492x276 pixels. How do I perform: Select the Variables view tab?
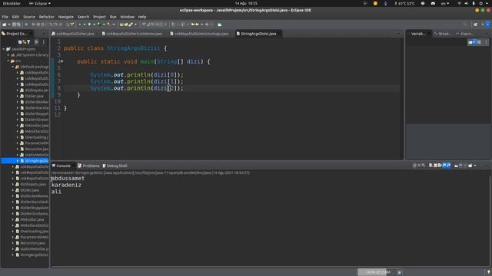pyautogui.click(x=418, y=34)
